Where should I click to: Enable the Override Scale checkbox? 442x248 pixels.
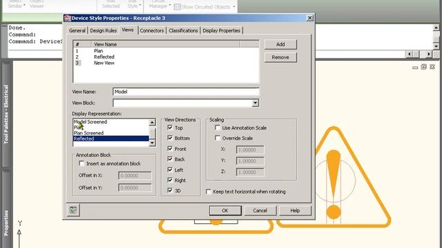[x=218, y=138]
